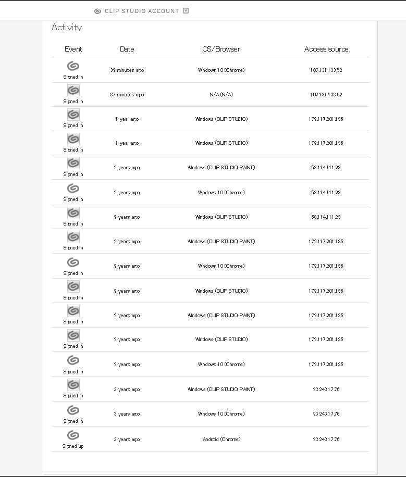The height and width of the screenshot is (477, 406).
Task: Click the icon for the second 1 year ago entry
Action: [73, 139]
